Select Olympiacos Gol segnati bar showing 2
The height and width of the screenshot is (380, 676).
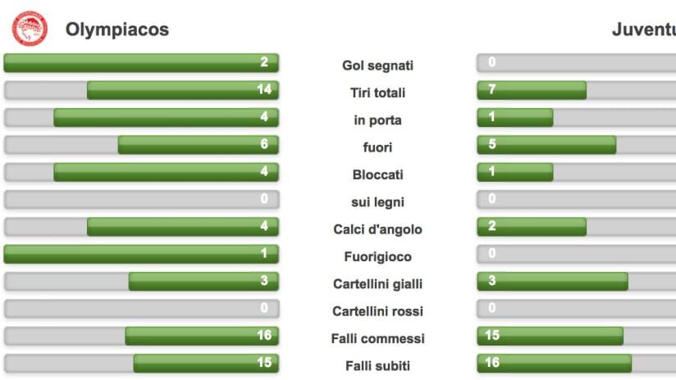pyautogui.click(x=141, y=63)
